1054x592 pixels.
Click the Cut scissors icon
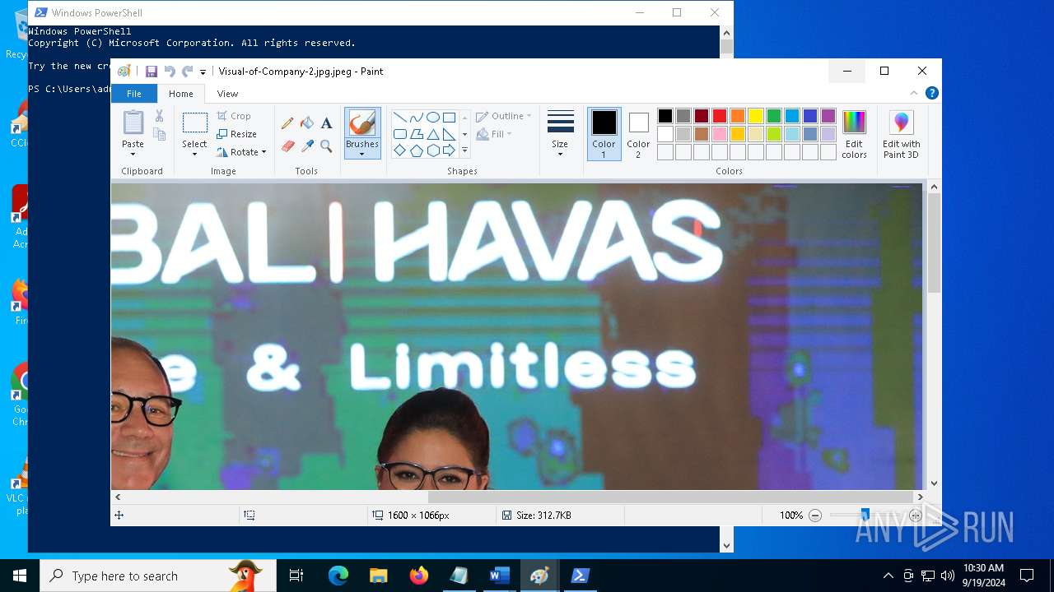coord(159,116)
